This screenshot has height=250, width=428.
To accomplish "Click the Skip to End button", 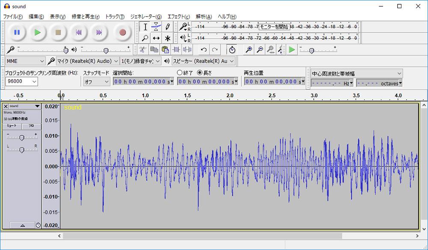I will tap(99, 32).
